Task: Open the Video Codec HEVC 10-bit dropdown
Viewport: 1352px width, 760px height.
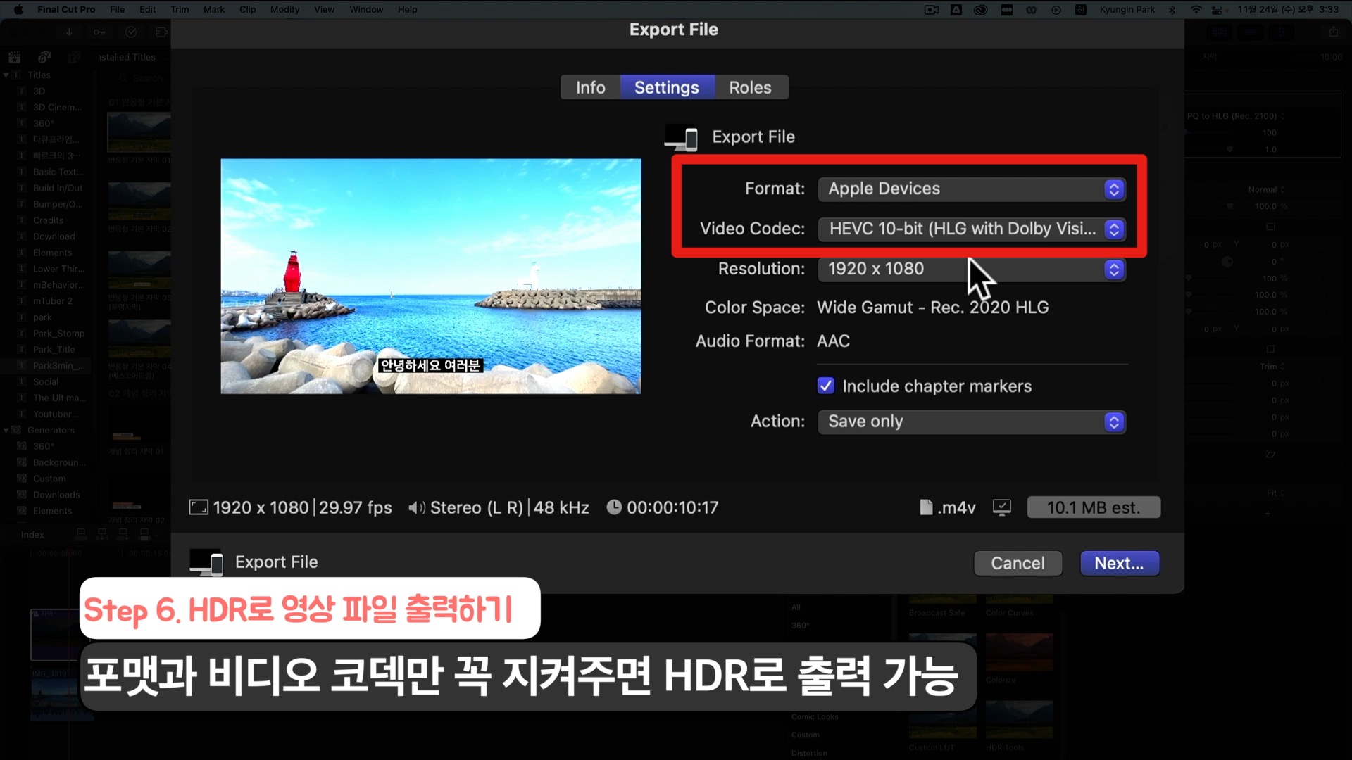Action: point(971,229)
